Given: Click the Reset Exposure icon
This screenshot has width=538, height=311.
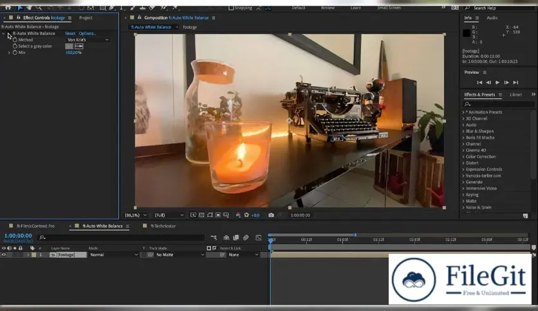Looking at the screenshot, I should point(246,215).
